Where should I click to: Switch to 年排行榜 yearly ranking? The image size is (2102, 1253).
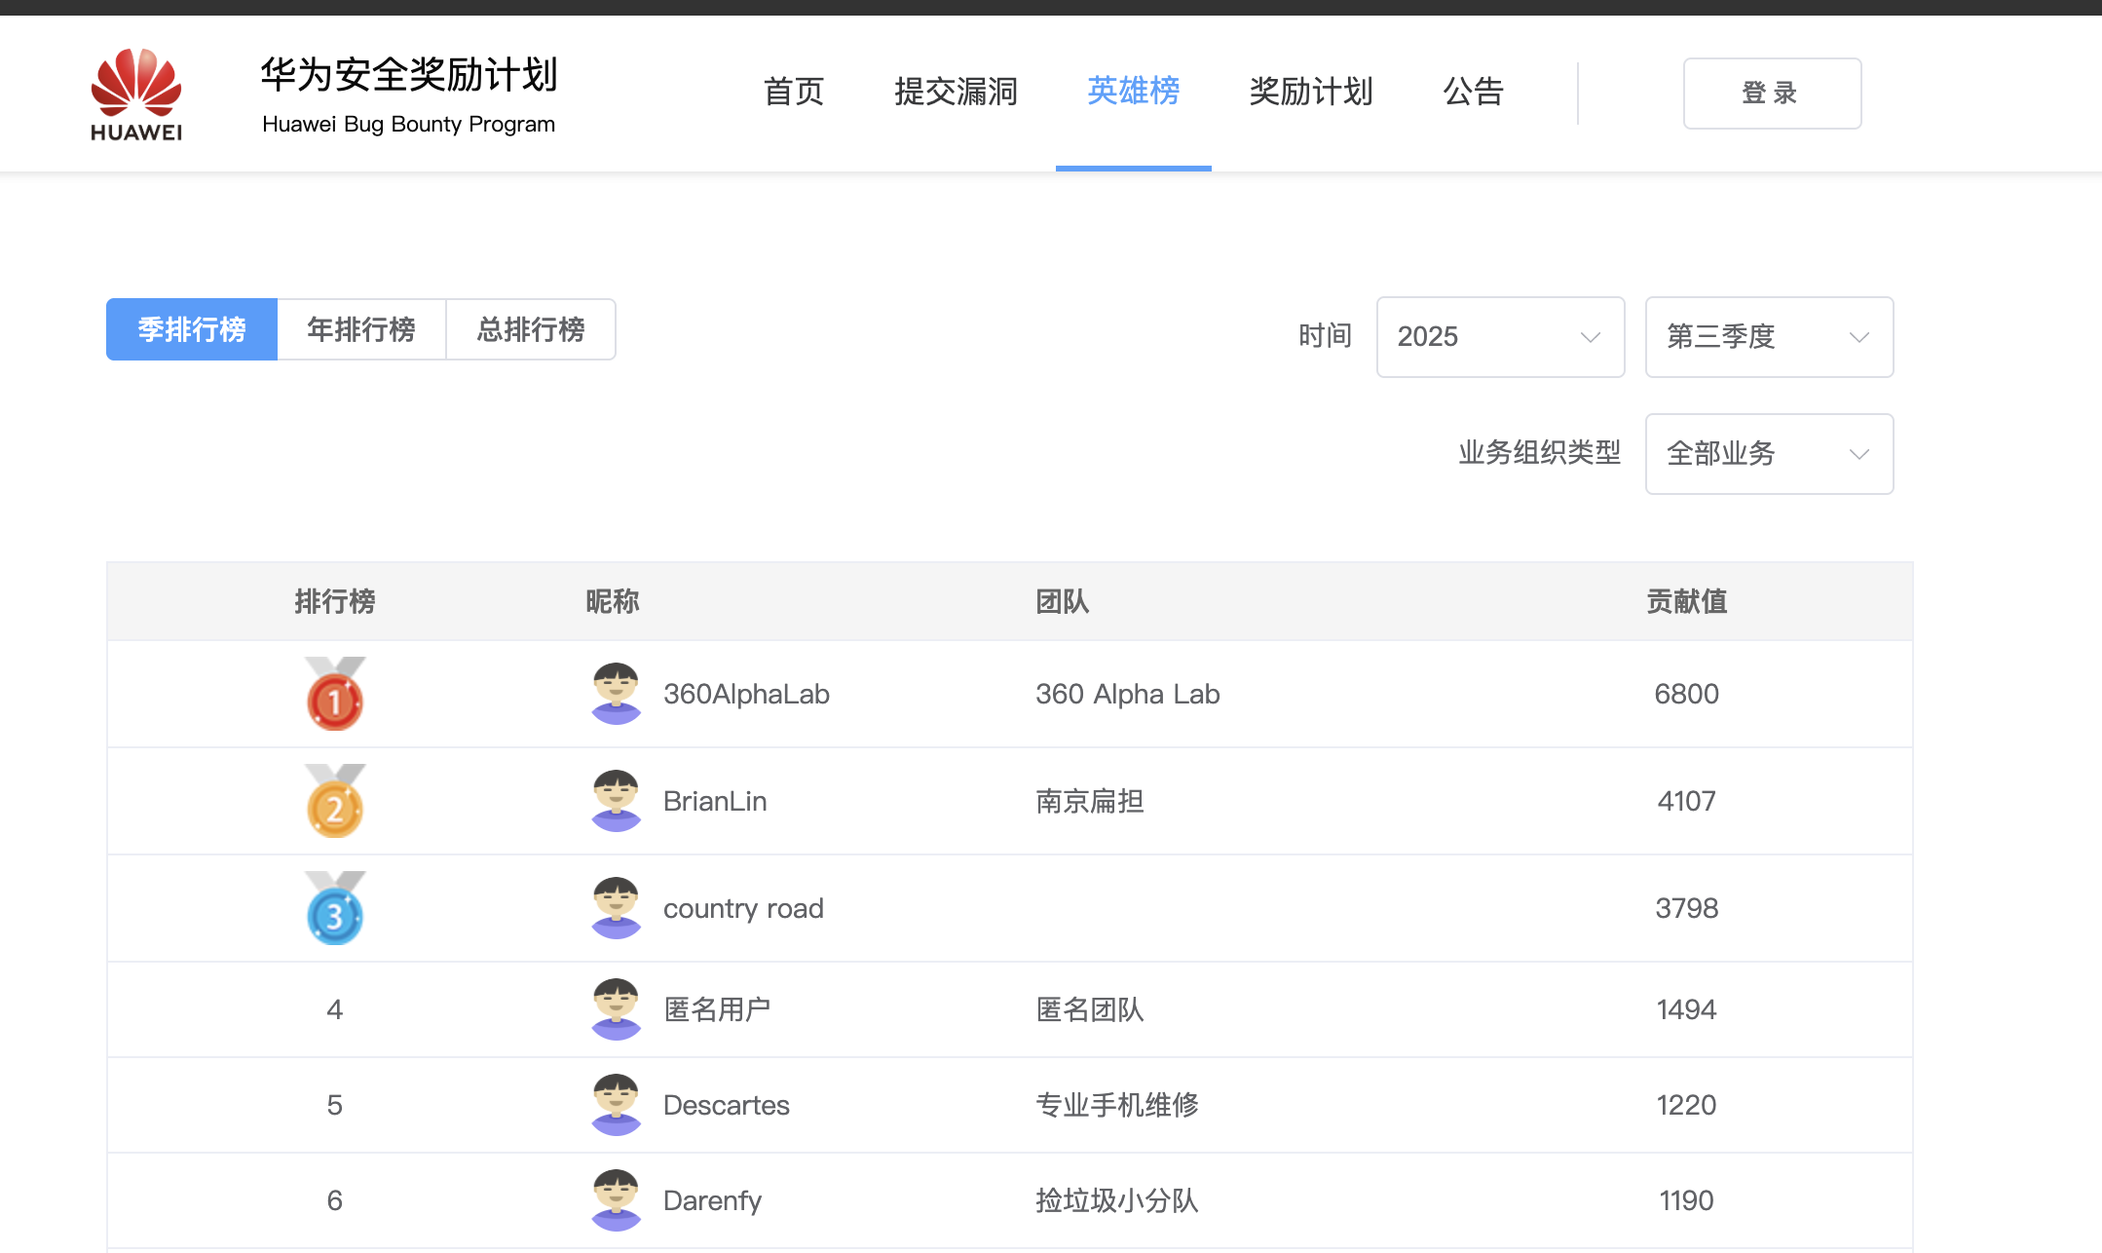pyautogui.click(x=361, y=329)
